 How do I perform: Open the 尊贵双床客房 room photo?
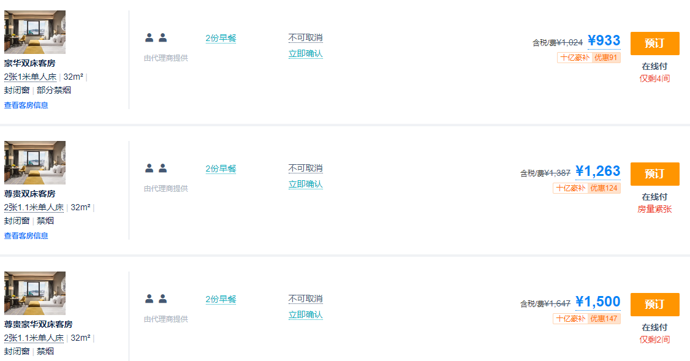click(x=35, y=162)
